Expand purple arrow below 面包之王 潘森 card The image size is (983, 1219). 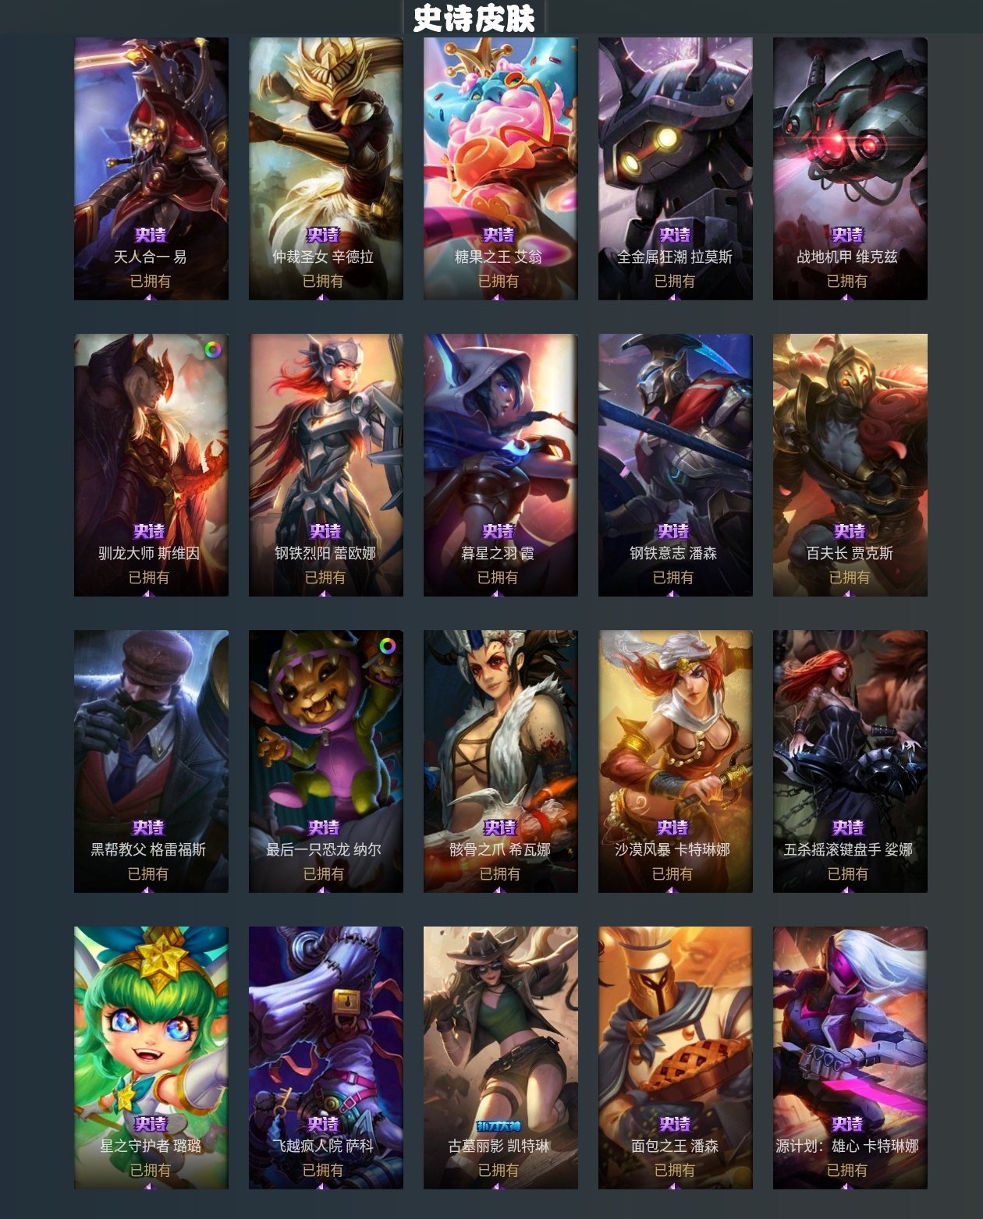[x=673, y=1185]
